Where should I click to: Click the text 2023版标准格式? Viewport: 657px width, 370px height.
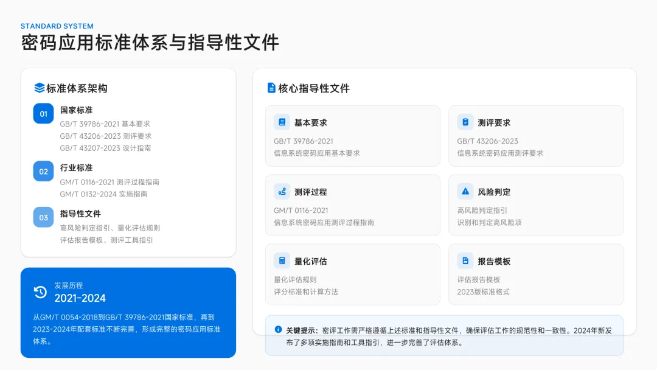coord(483,291)
